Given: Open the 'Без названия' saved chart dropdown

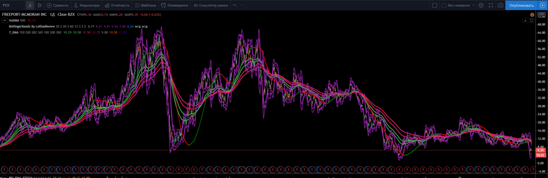Looking at the screenshot, I should 458,6.
